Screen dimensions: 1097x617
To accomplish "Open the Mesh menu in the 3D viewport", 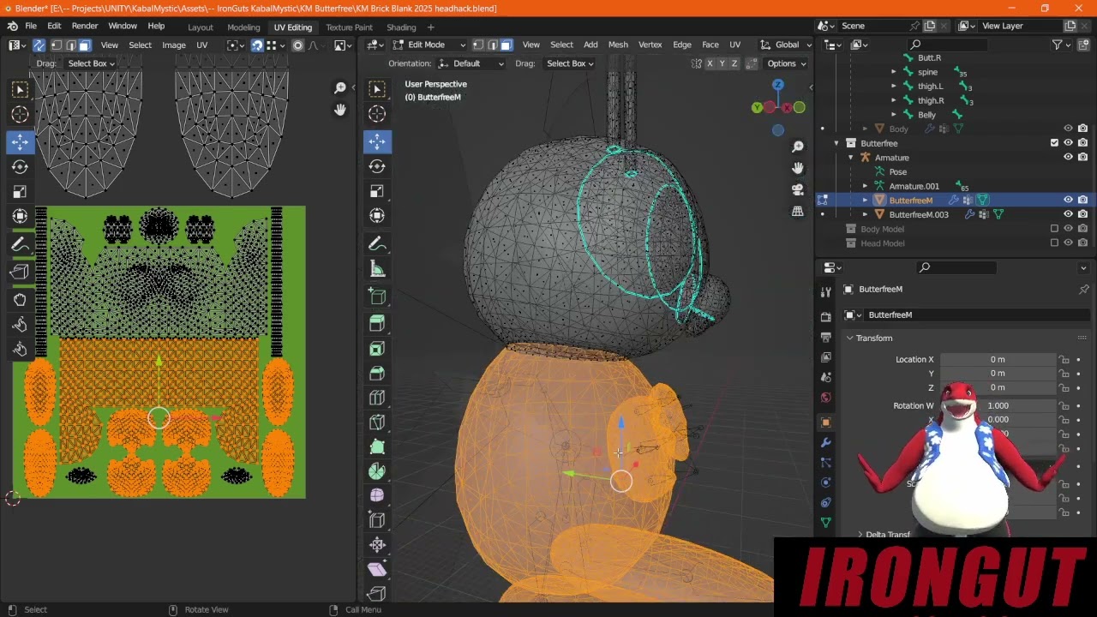I will 618,45.
